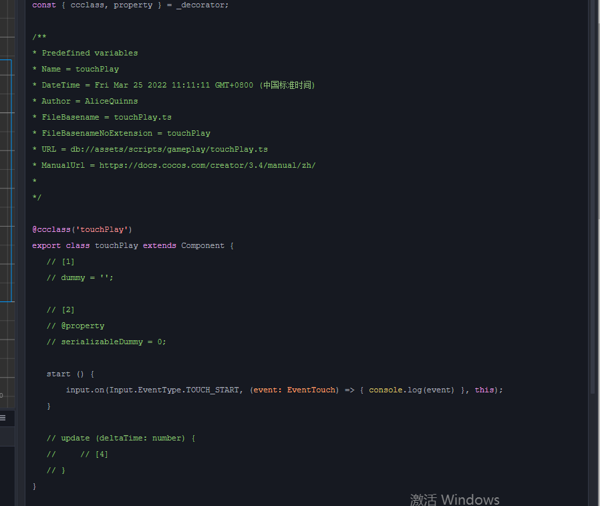Screen dimensions: 600x506
Task: Click the 'start ()' method declaration
Action: (70, 374)
